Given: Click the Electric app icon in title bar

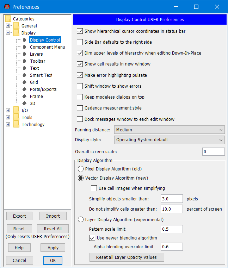Looking at the screenshot, I should (x=6, y=7).
